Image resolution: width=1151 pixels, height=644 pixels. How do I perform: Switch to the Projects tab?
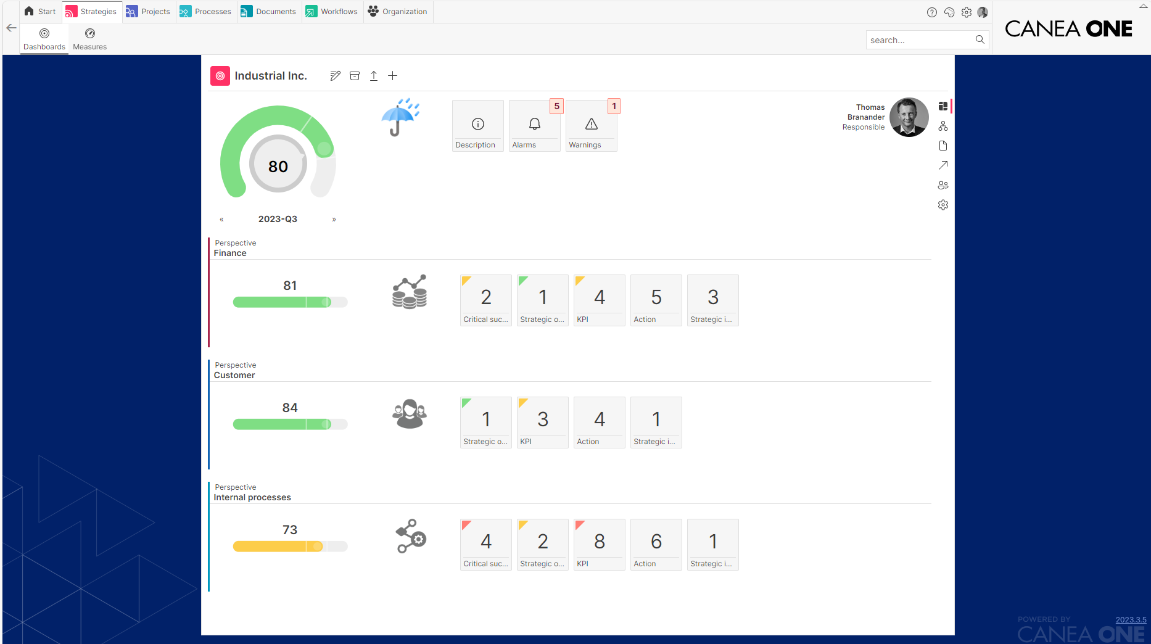148,12
